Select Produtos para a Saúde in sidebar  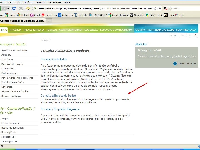pyautogui.click(x=13, y=82)
